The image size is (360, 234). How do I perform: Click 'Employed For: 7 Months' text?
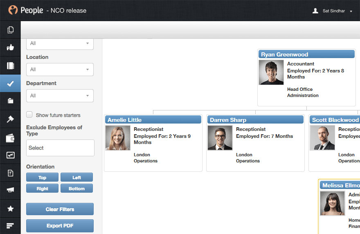[264, 136]
